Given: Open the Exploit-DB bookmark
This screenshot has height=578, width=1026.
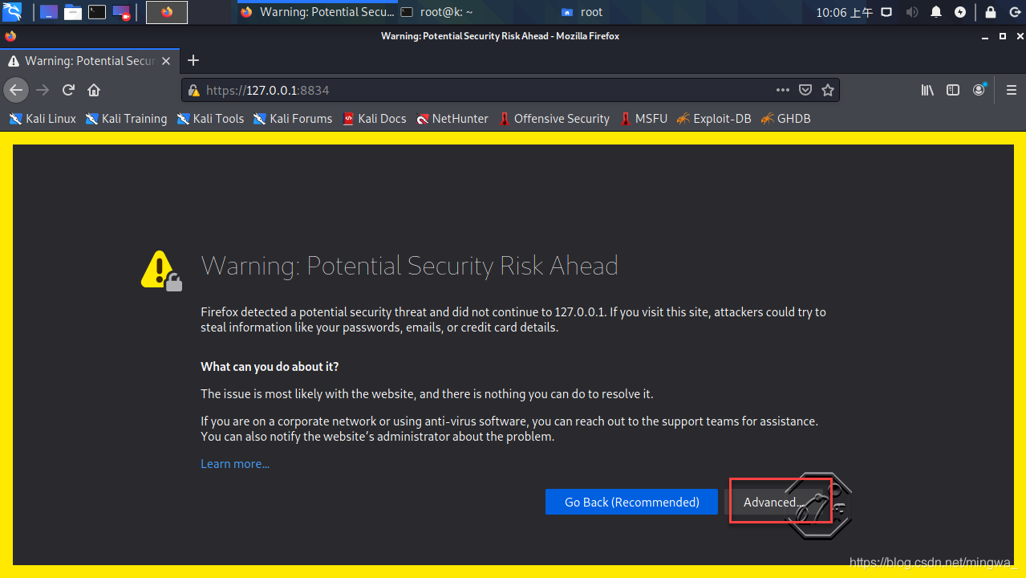Looking at the screenshot, I should coord(714,119).
